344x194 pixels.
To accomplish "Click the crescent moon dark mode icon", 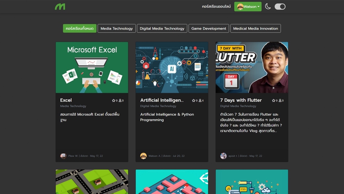I will tap(268, 6).
